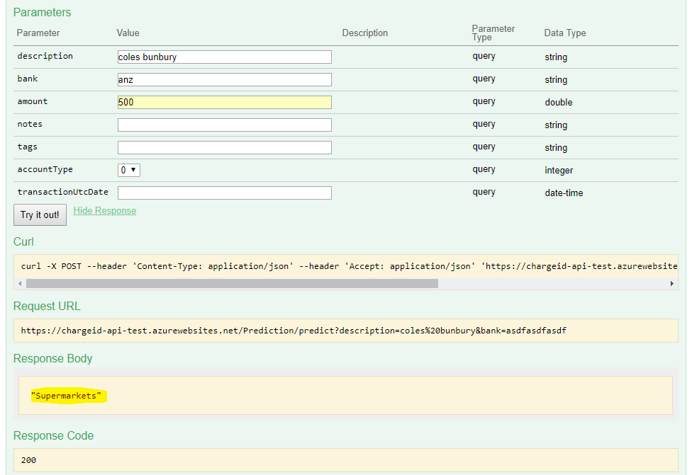The width and height of the screenshot is (692, 475).
Task: Click the Response Body heading
Action: coord(52,359)
